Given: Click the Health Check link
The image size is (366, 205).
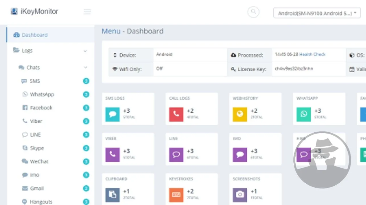Looking at the screenshot, I should (x=312, y=54).
